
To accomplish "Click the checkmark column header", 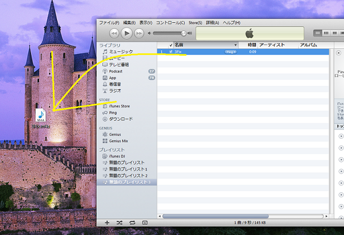I will click(171, 45).
